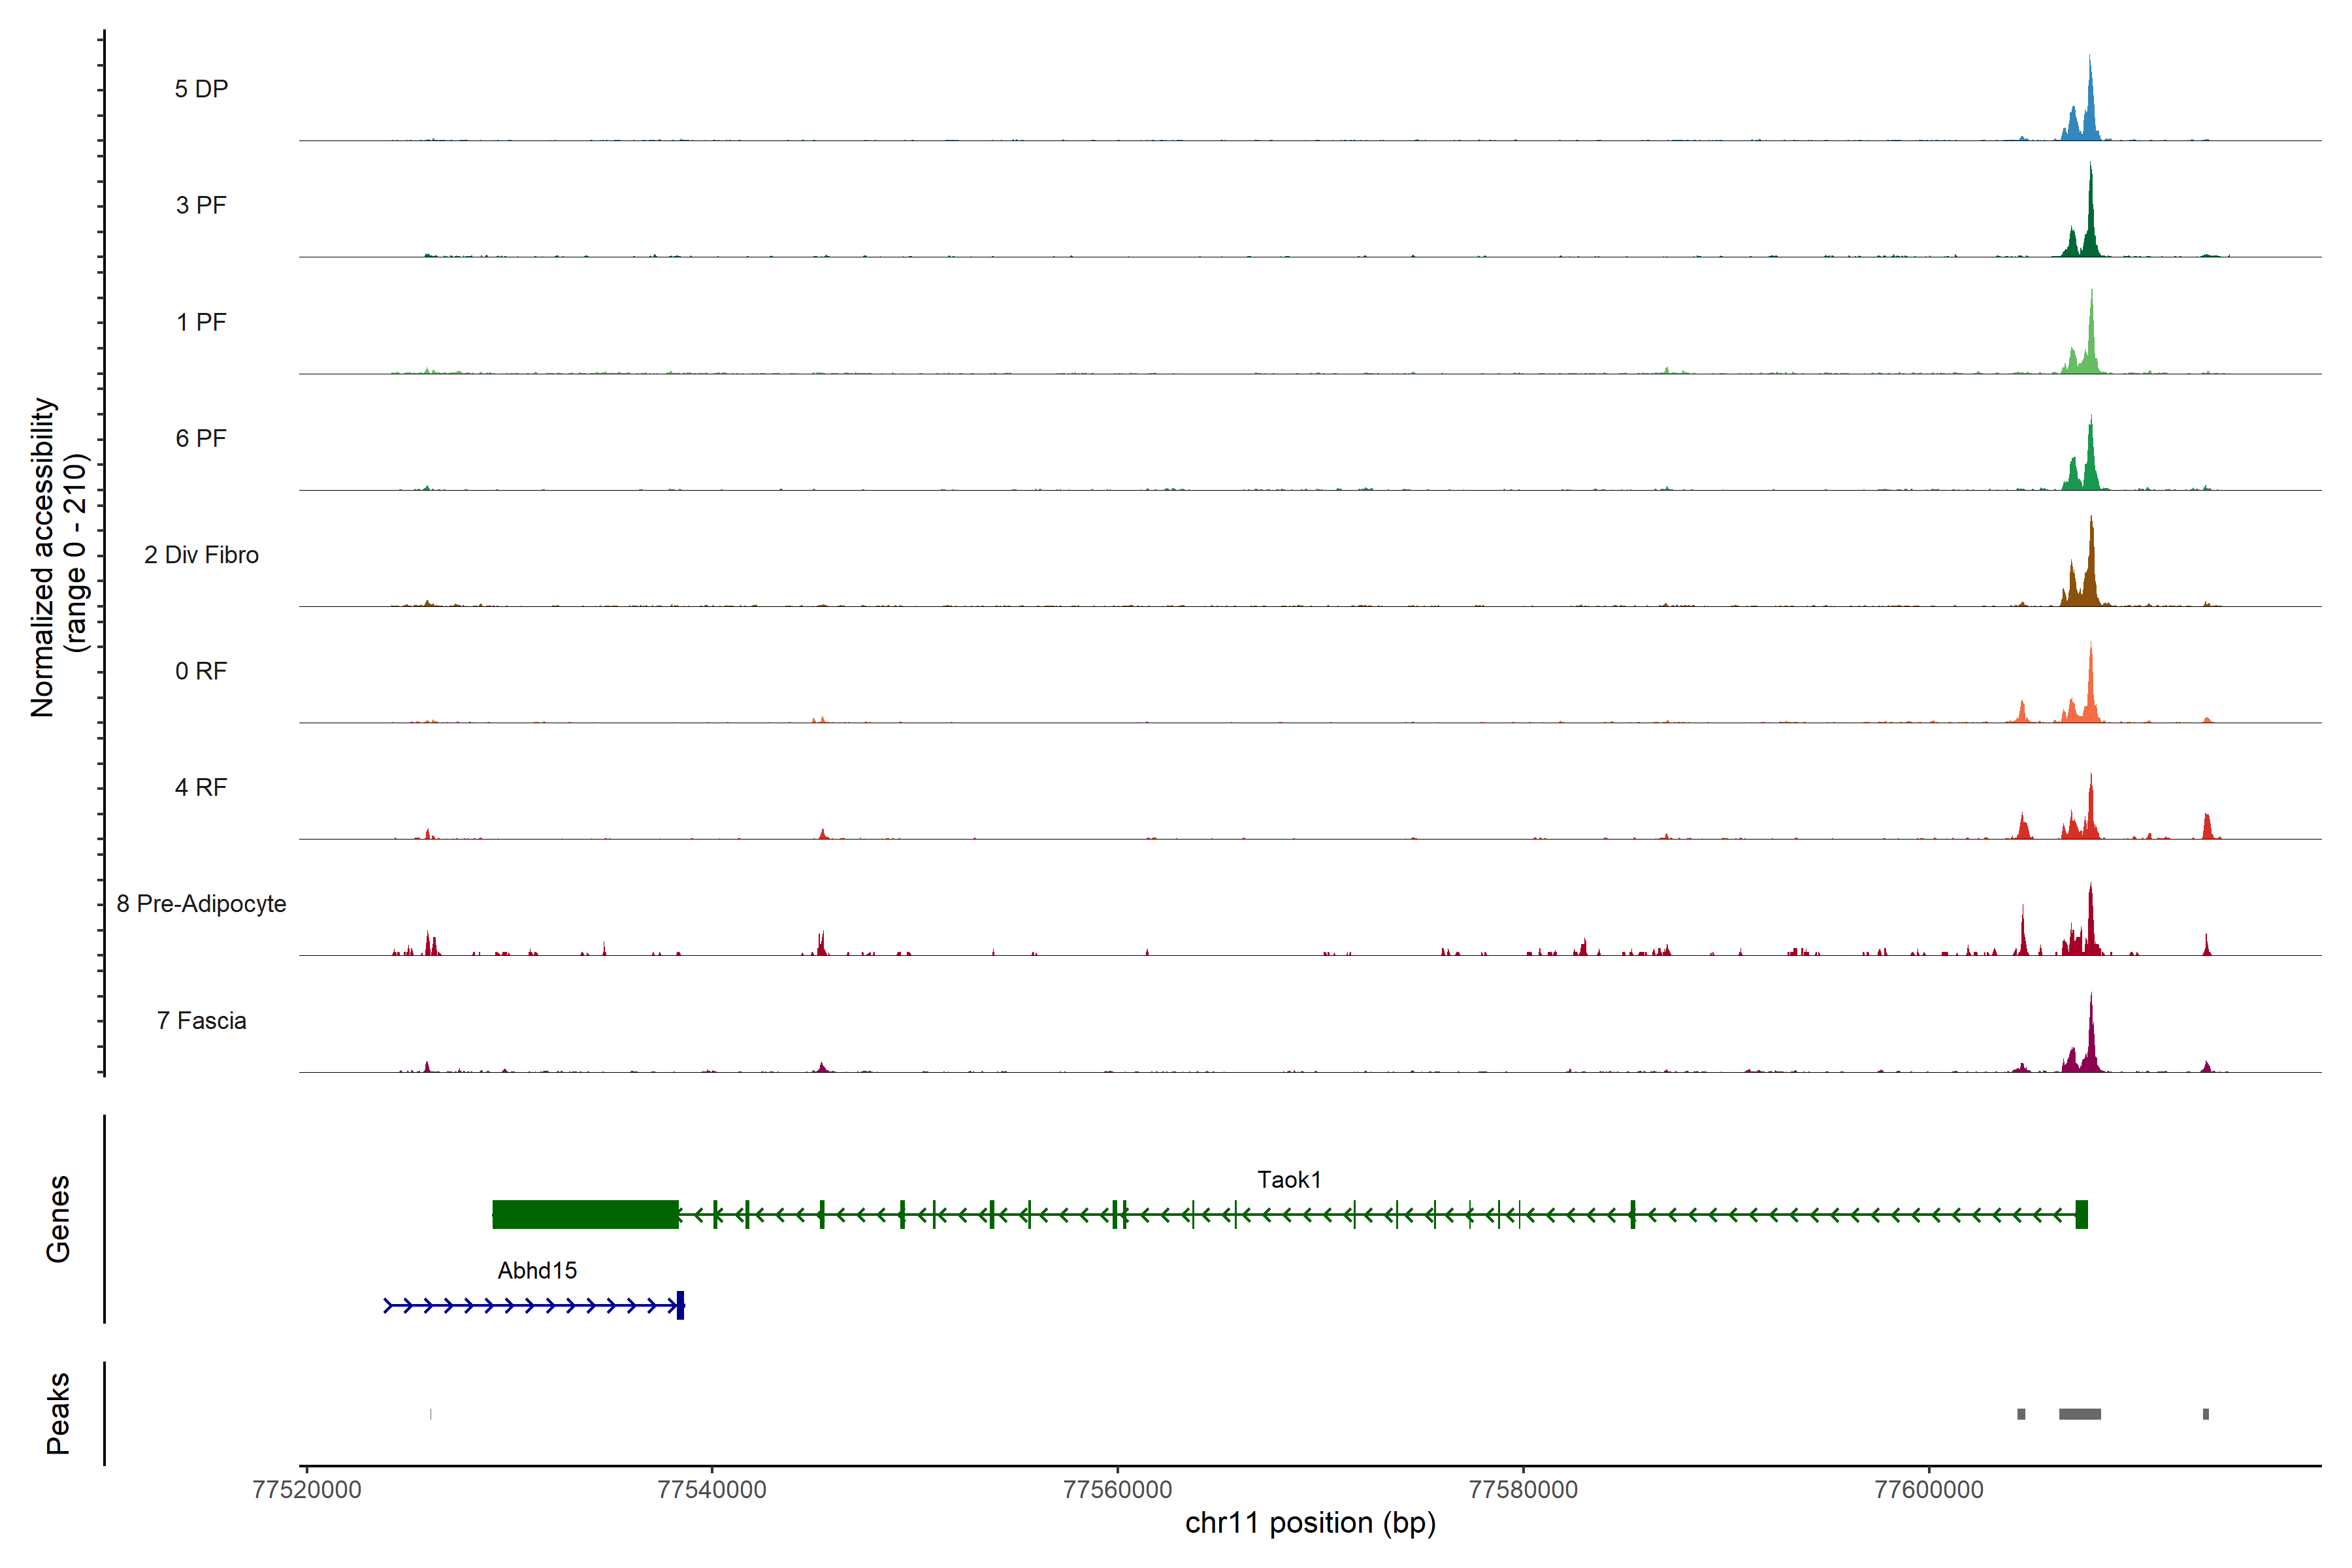
Task: Click the 77560000 x-axis tick label
Action: tap(1117, 1489)
